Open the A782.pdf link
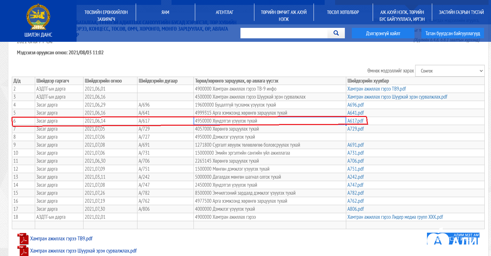This screenshot has width=491, height=256. pyautogui.click(x=355, y=193)
